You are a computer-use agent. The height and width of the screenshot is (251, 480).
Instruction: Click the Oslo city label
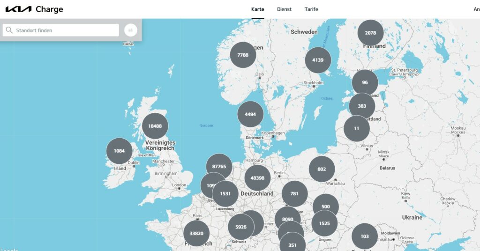pos(260,74)
